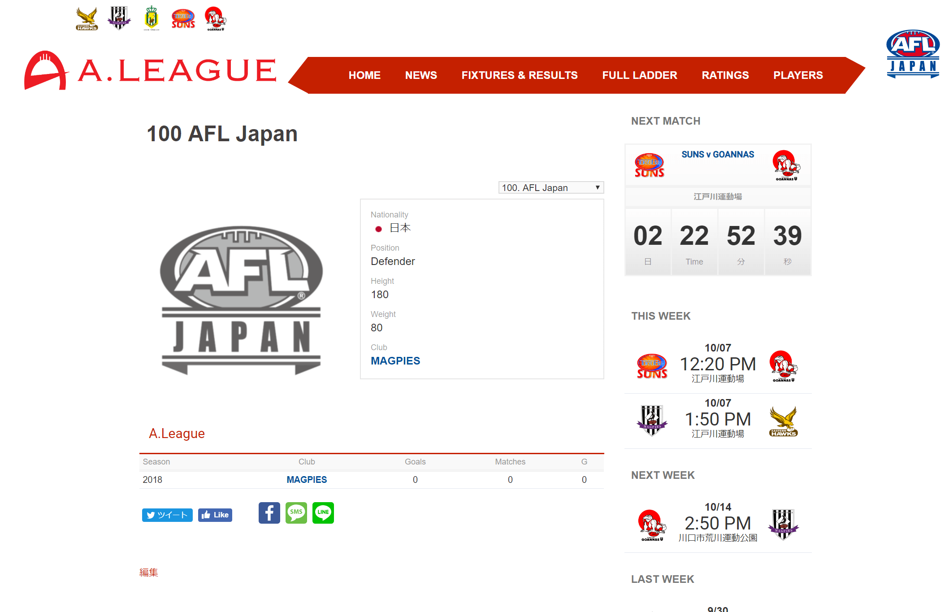Click the AFL Japan logo in header
949x612 pixels.
click(x=913, y=54)
